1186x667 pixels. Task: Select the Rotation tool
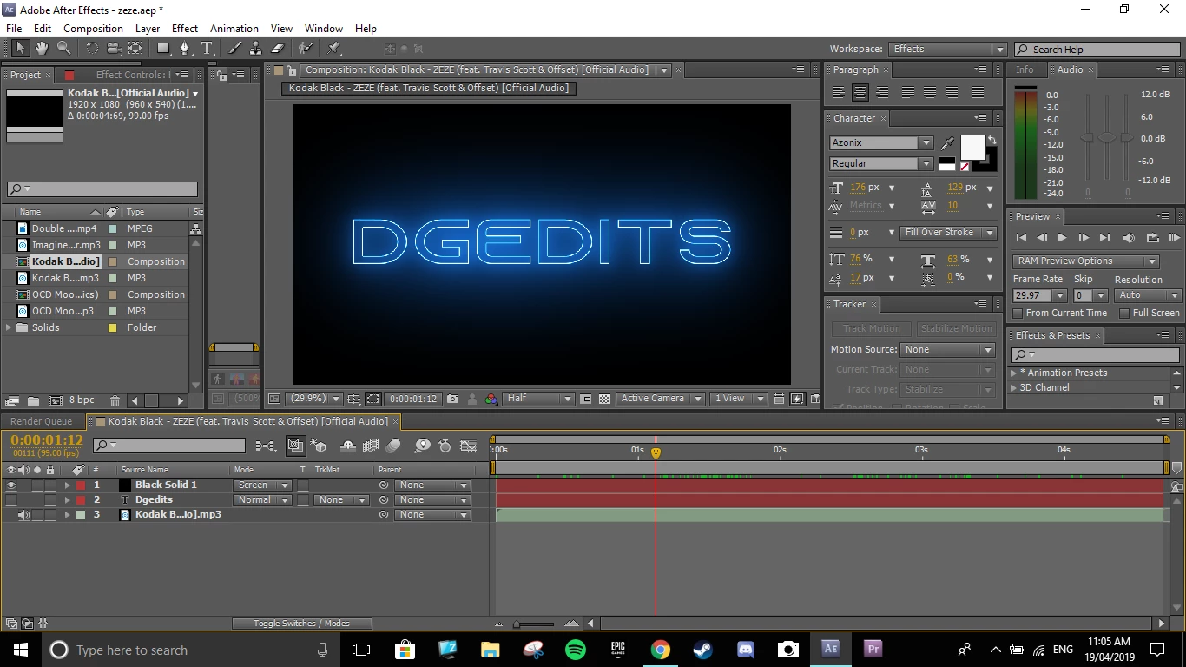[x=91, y=49]
